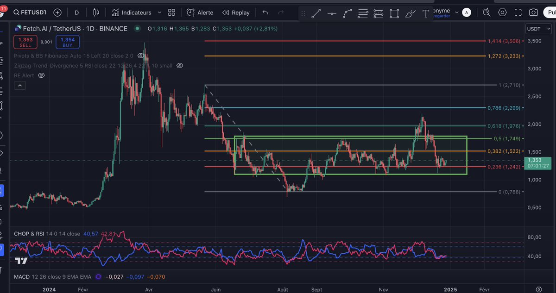Expand the indicator favorites chevron
The image size is (556, 293).
[x=159, y=12]
